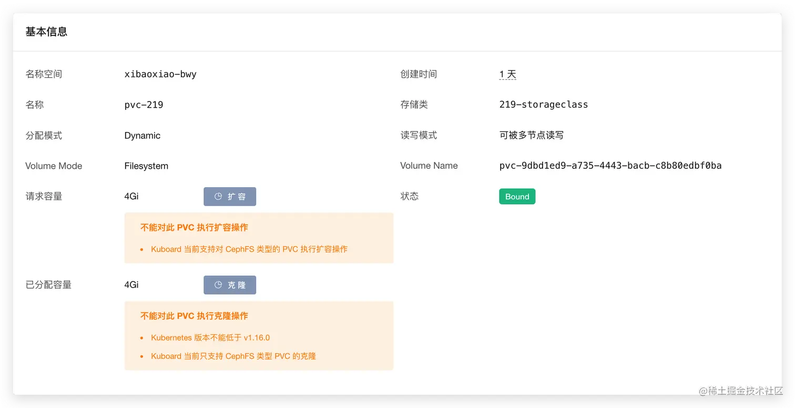This screenshot has height=408, width=795.
Task: Click the Volume Name label
Action: pyautogui.click(x=429, y=166)
